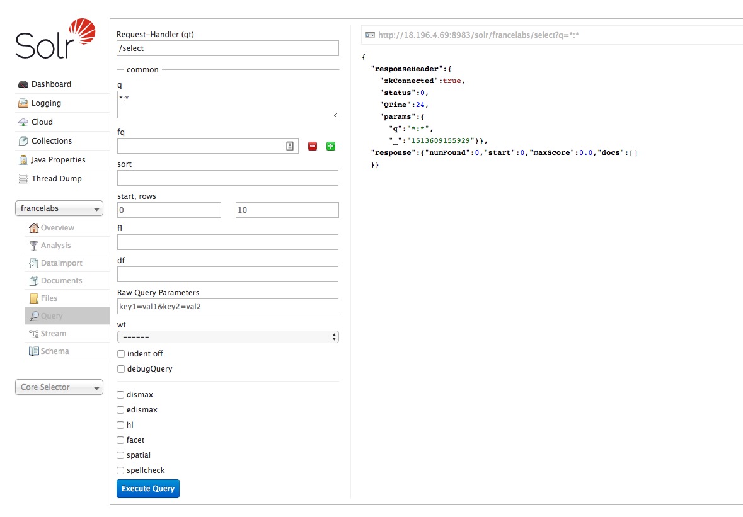Click the Java Properties jar icon

[23, 160]
